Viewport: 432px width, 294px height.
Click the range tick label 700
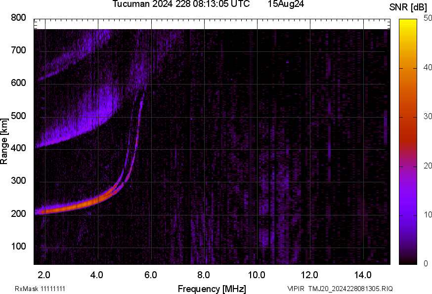click(x=18, y=50)
